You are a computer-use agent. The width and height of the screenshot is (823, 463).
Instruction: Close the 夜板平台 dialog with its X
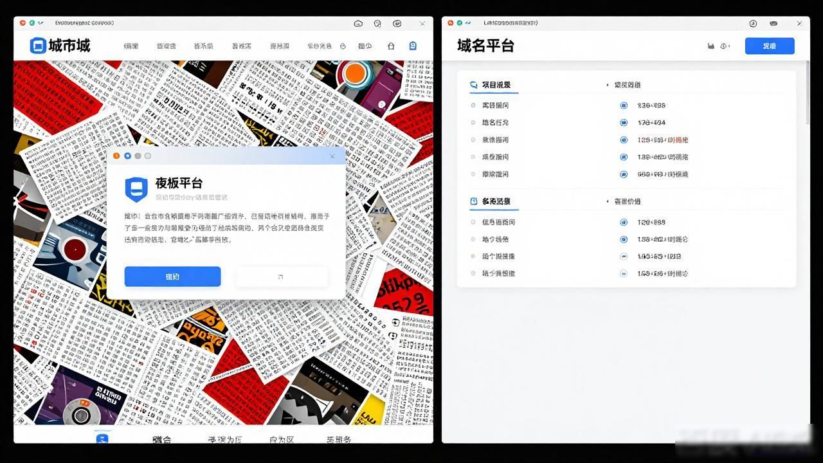tap(332, 156)
